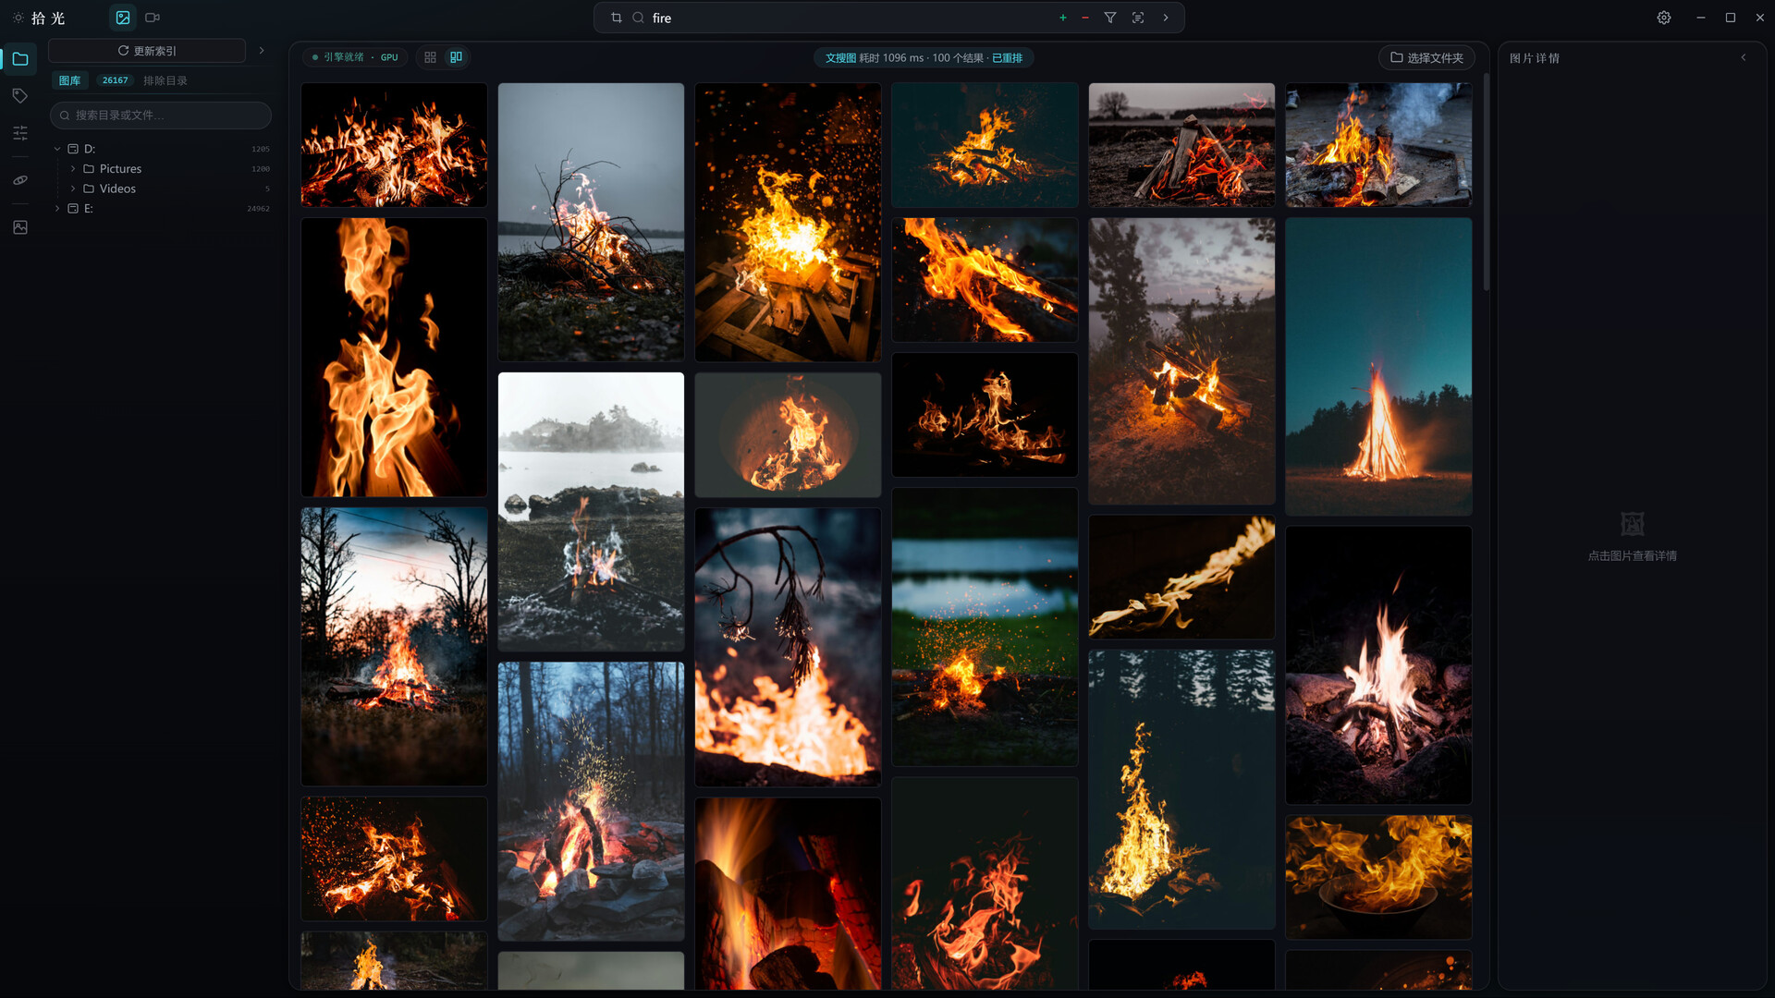Open the flaming bowl thumbnail
Image resolution: width=1775 pixels, height=998 pixels.
pos(1378,877)
